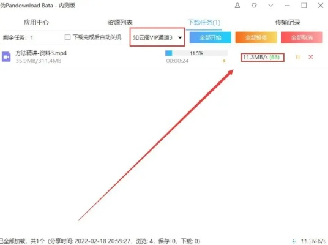Switch to the 应用中心 tab
The image size is (328, 245).
point(36,22)
